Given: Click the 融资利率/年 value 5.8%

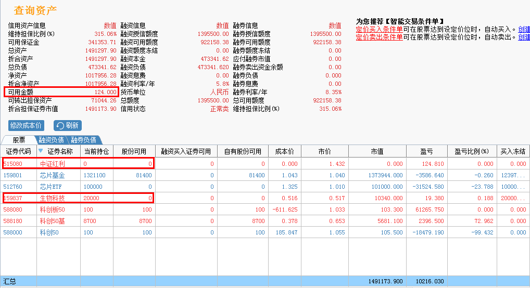Looking at the screenshot, I should [x=222, y=84].
